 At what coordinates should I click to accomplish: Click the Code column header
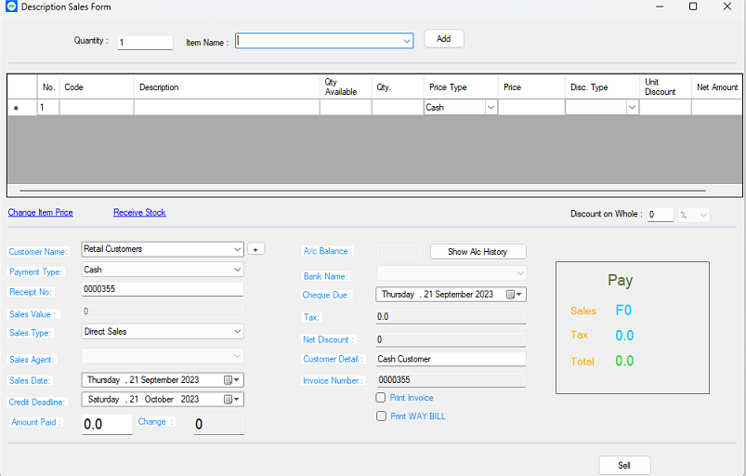tap(97, 87)
